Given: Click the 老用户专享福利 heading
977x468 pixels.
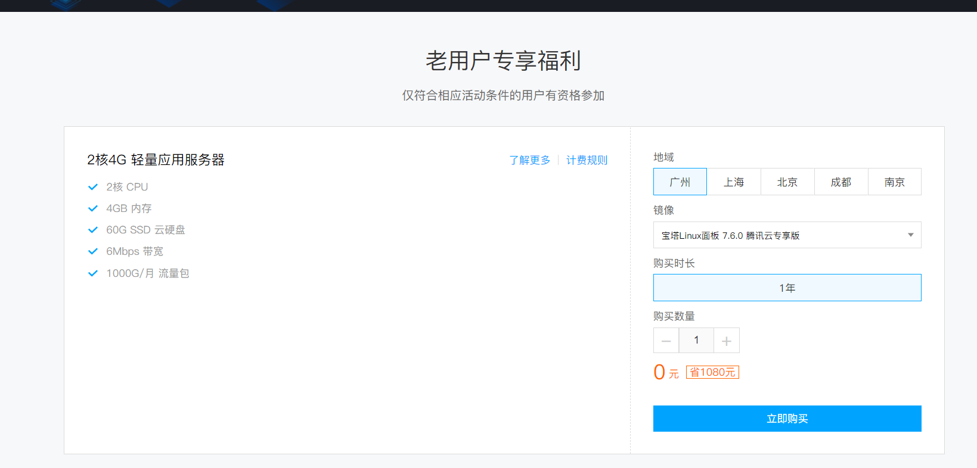Looking at the screenshot, I should (503, 61).
